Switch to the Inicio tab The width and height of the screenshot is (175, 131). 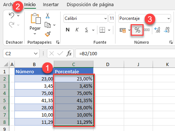pos(30,5)
